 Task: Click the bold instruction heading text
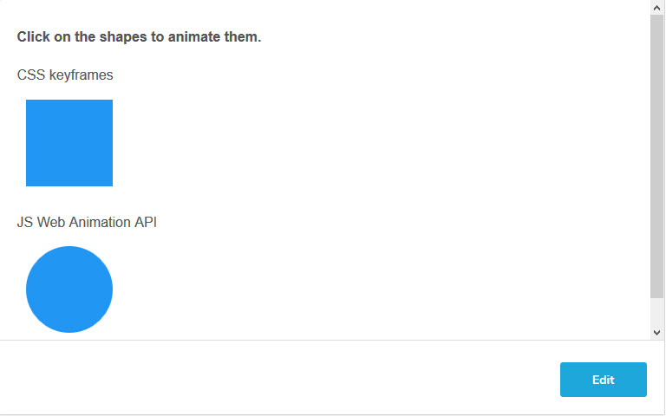coord(139,37)
